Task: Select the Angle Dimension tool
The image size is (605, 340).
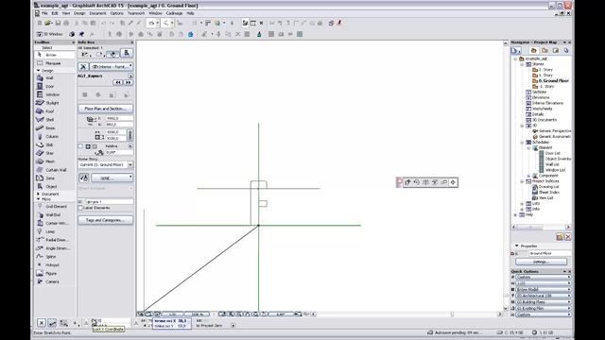Action: (55, 248)
